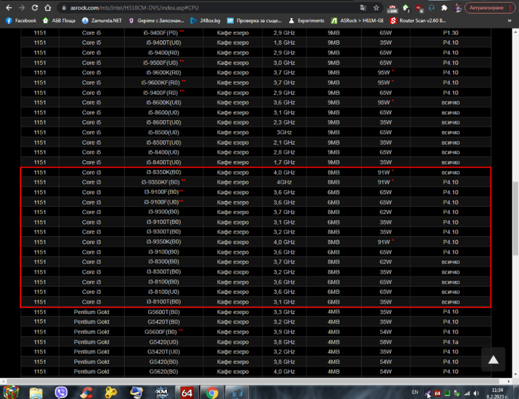
Task: Click the vertical scrollbar down arrow
Action: (x=515, y=375)
